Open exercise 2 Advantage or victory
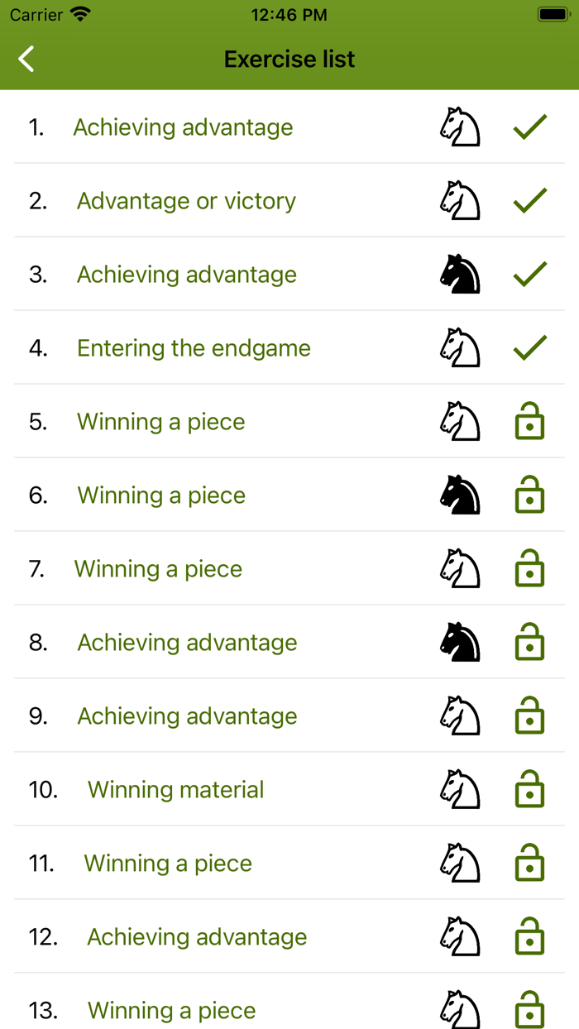Image resolution: width=579 pixels, height=1029 pixels. [x=186, y=201]
